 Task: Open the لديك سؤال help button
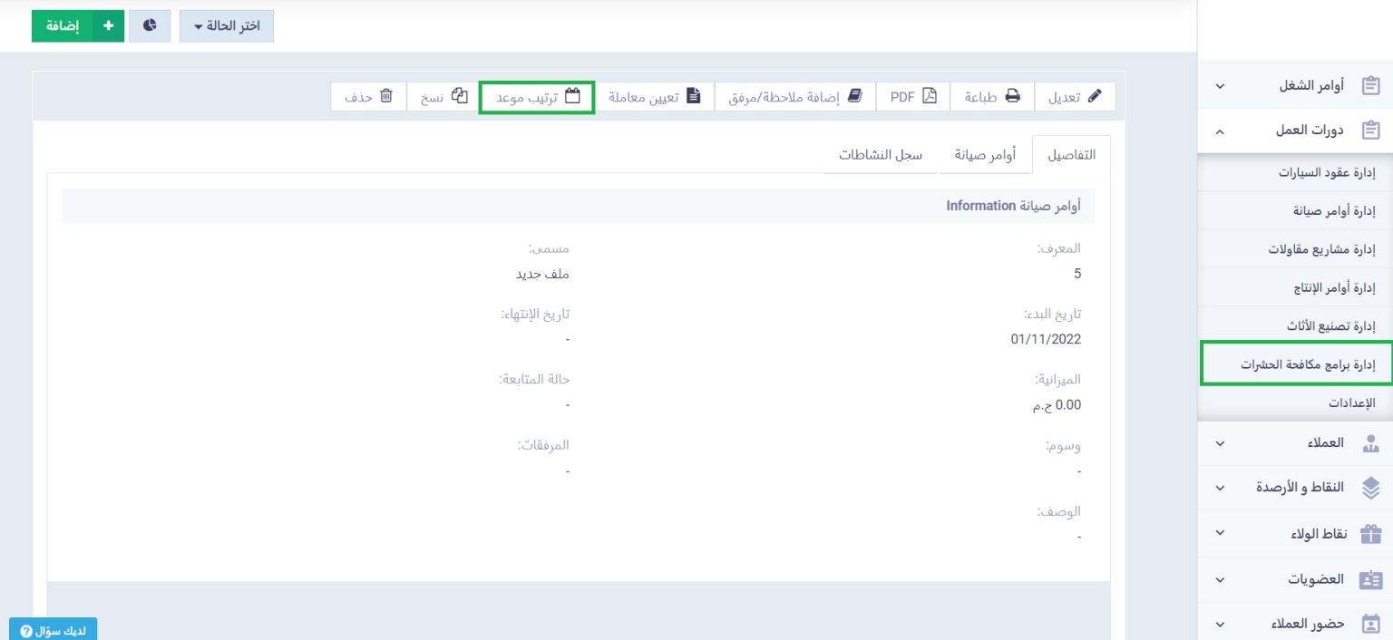[53, 629]
